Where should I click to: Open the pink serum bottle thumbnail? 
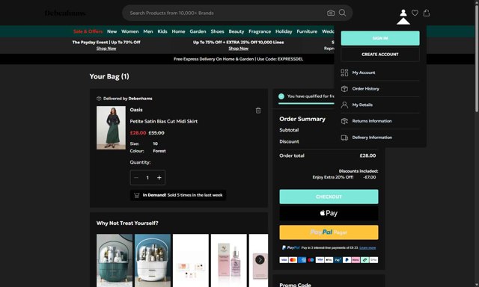pos(229,260)
